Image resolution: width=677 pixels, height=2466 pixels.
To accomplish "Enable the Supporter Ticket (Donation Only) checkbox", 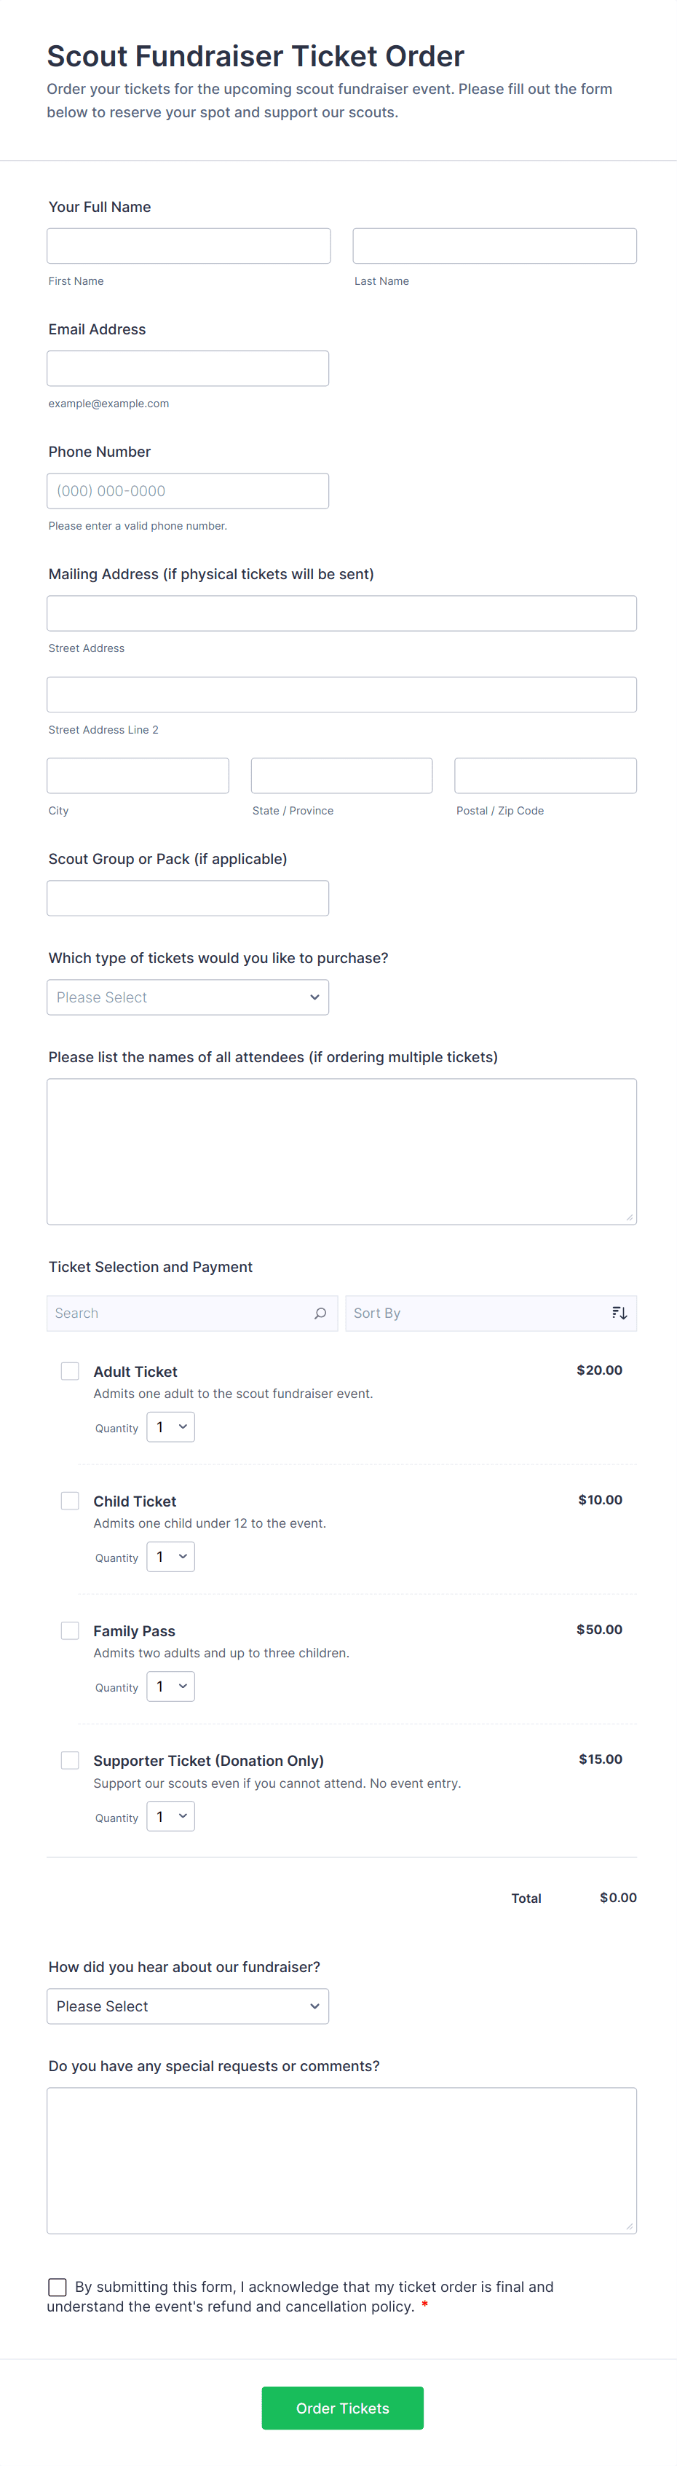I will [70, 1759].
